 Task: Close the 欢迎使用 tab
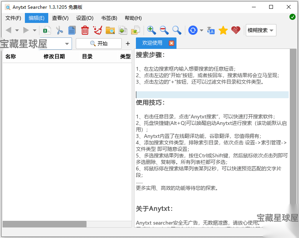pos(172,43)
